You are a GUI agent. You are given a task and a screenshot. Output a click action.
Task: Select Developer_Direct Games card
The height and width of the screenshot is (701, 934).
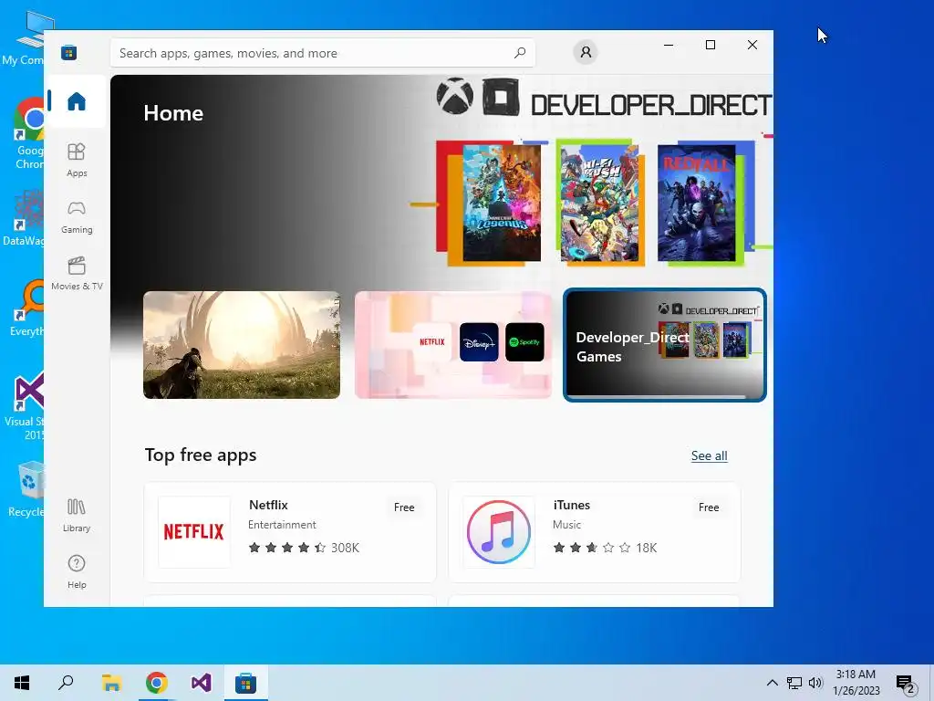[x=665, y=344]
